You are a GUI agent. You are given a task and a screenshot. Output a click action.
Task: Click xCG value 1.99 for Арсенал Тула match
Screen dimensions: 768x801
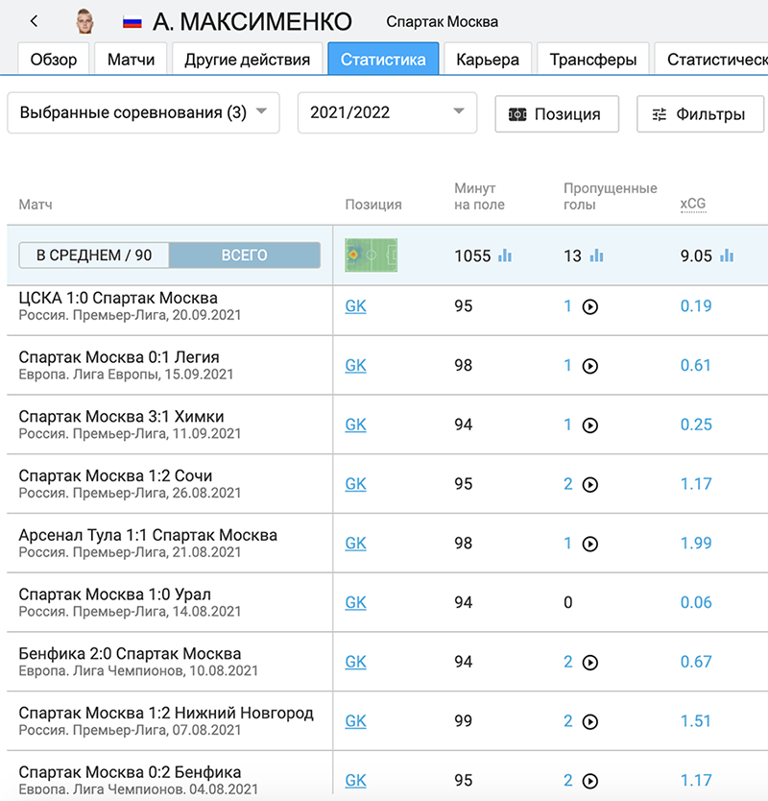(x=696, y=543)
